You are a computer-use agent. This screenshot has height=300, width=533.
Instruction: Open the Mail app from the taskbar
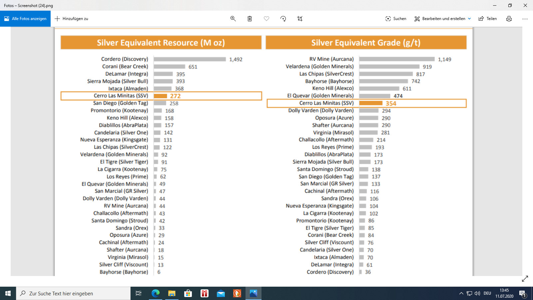click(x=221, y=293)
